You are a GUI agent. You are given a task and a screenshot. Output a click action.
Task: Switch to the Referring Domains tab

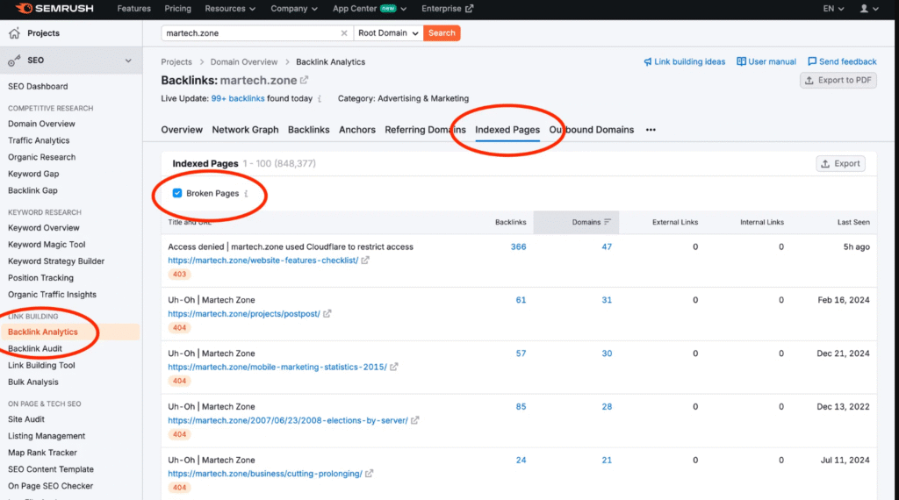click(426, 130)
